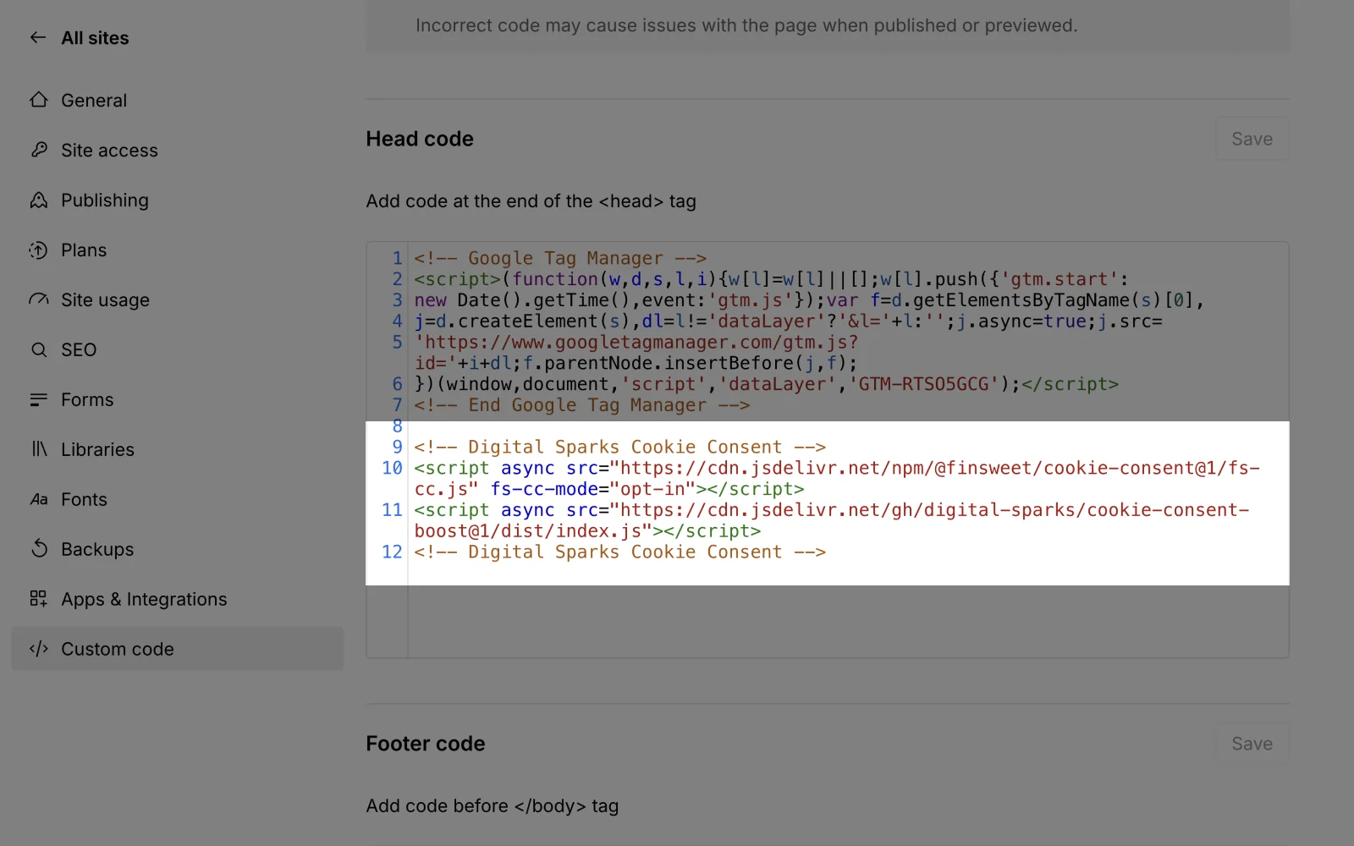The image size is (1354, 846).
Task: Go to Fonts settings
Action: click(x=84, y=499)
